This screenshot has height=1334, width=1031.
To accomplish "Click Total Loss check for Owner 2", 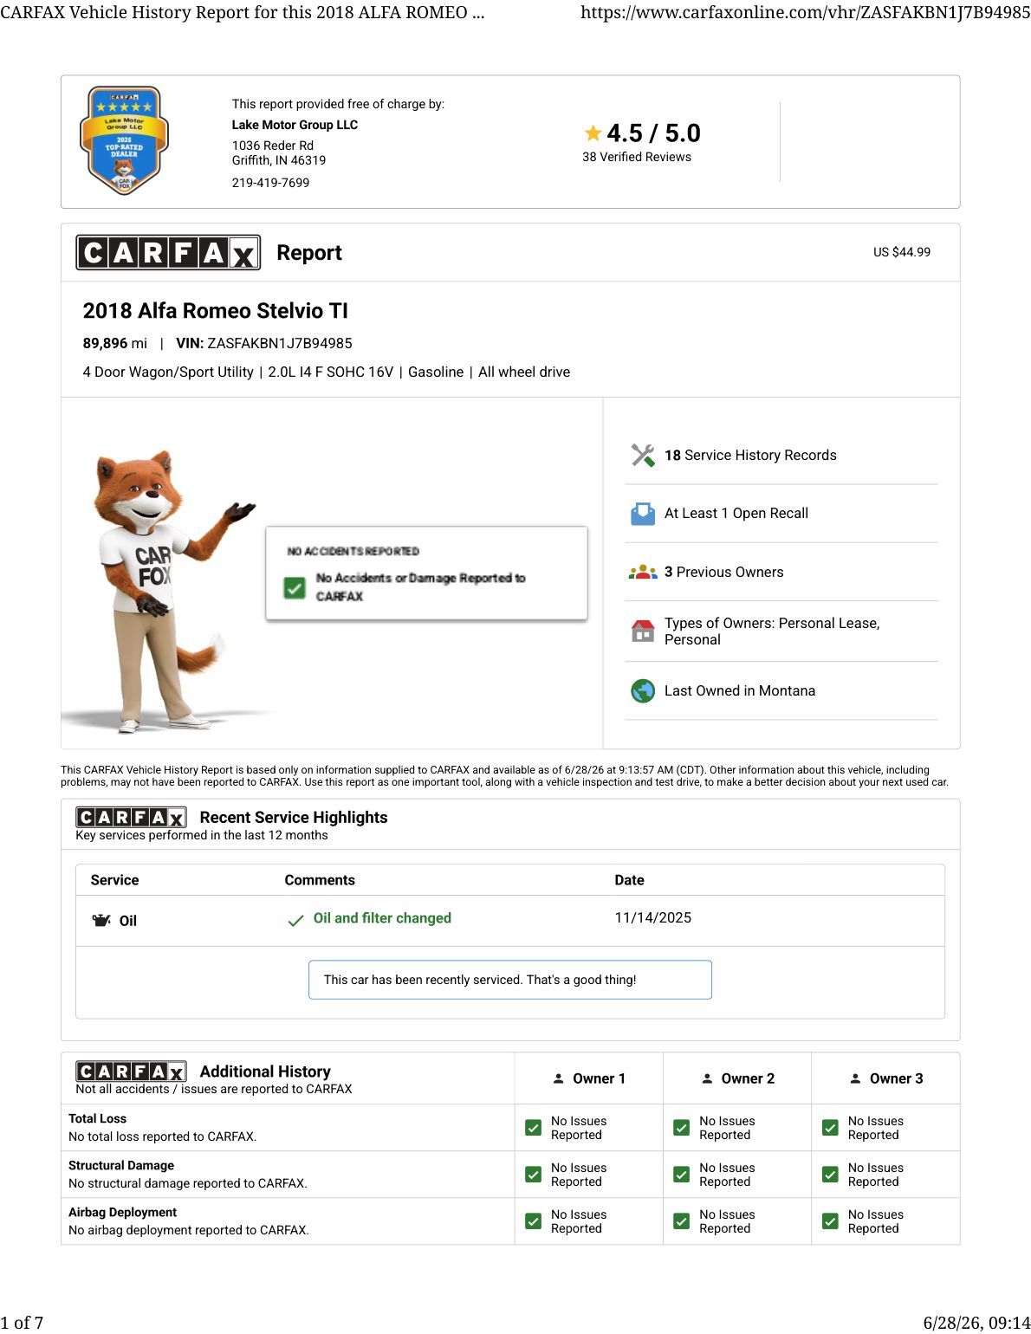I will (x=682, y=1128).
